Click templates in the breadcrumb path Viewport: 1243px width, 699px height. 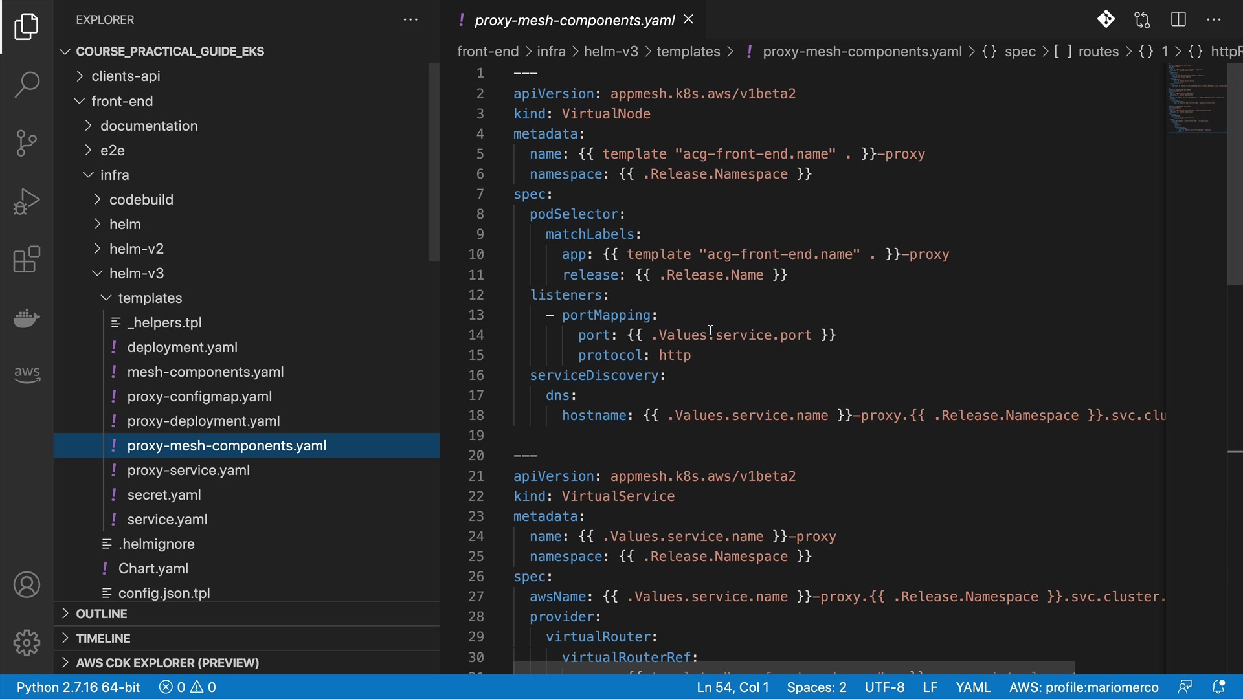[688, 52]
